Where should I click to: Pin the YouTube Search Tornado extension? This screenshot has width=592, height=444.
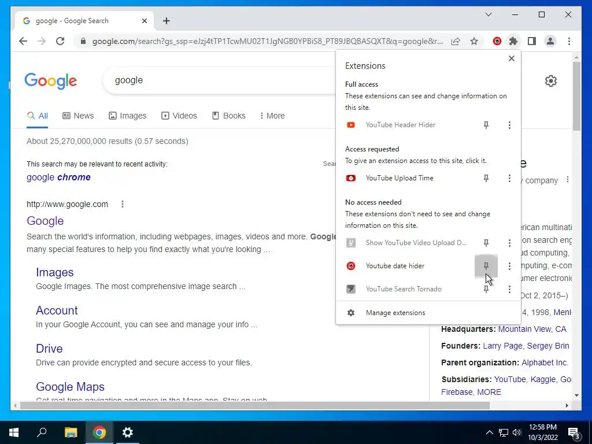point(486,289)
